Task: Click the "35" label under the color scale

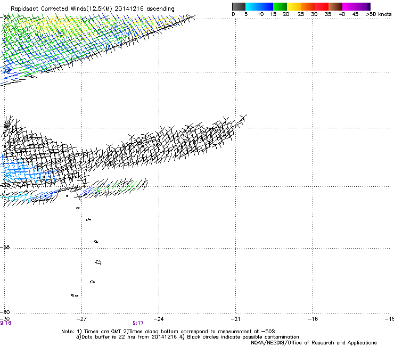Action: pos(328,14)
